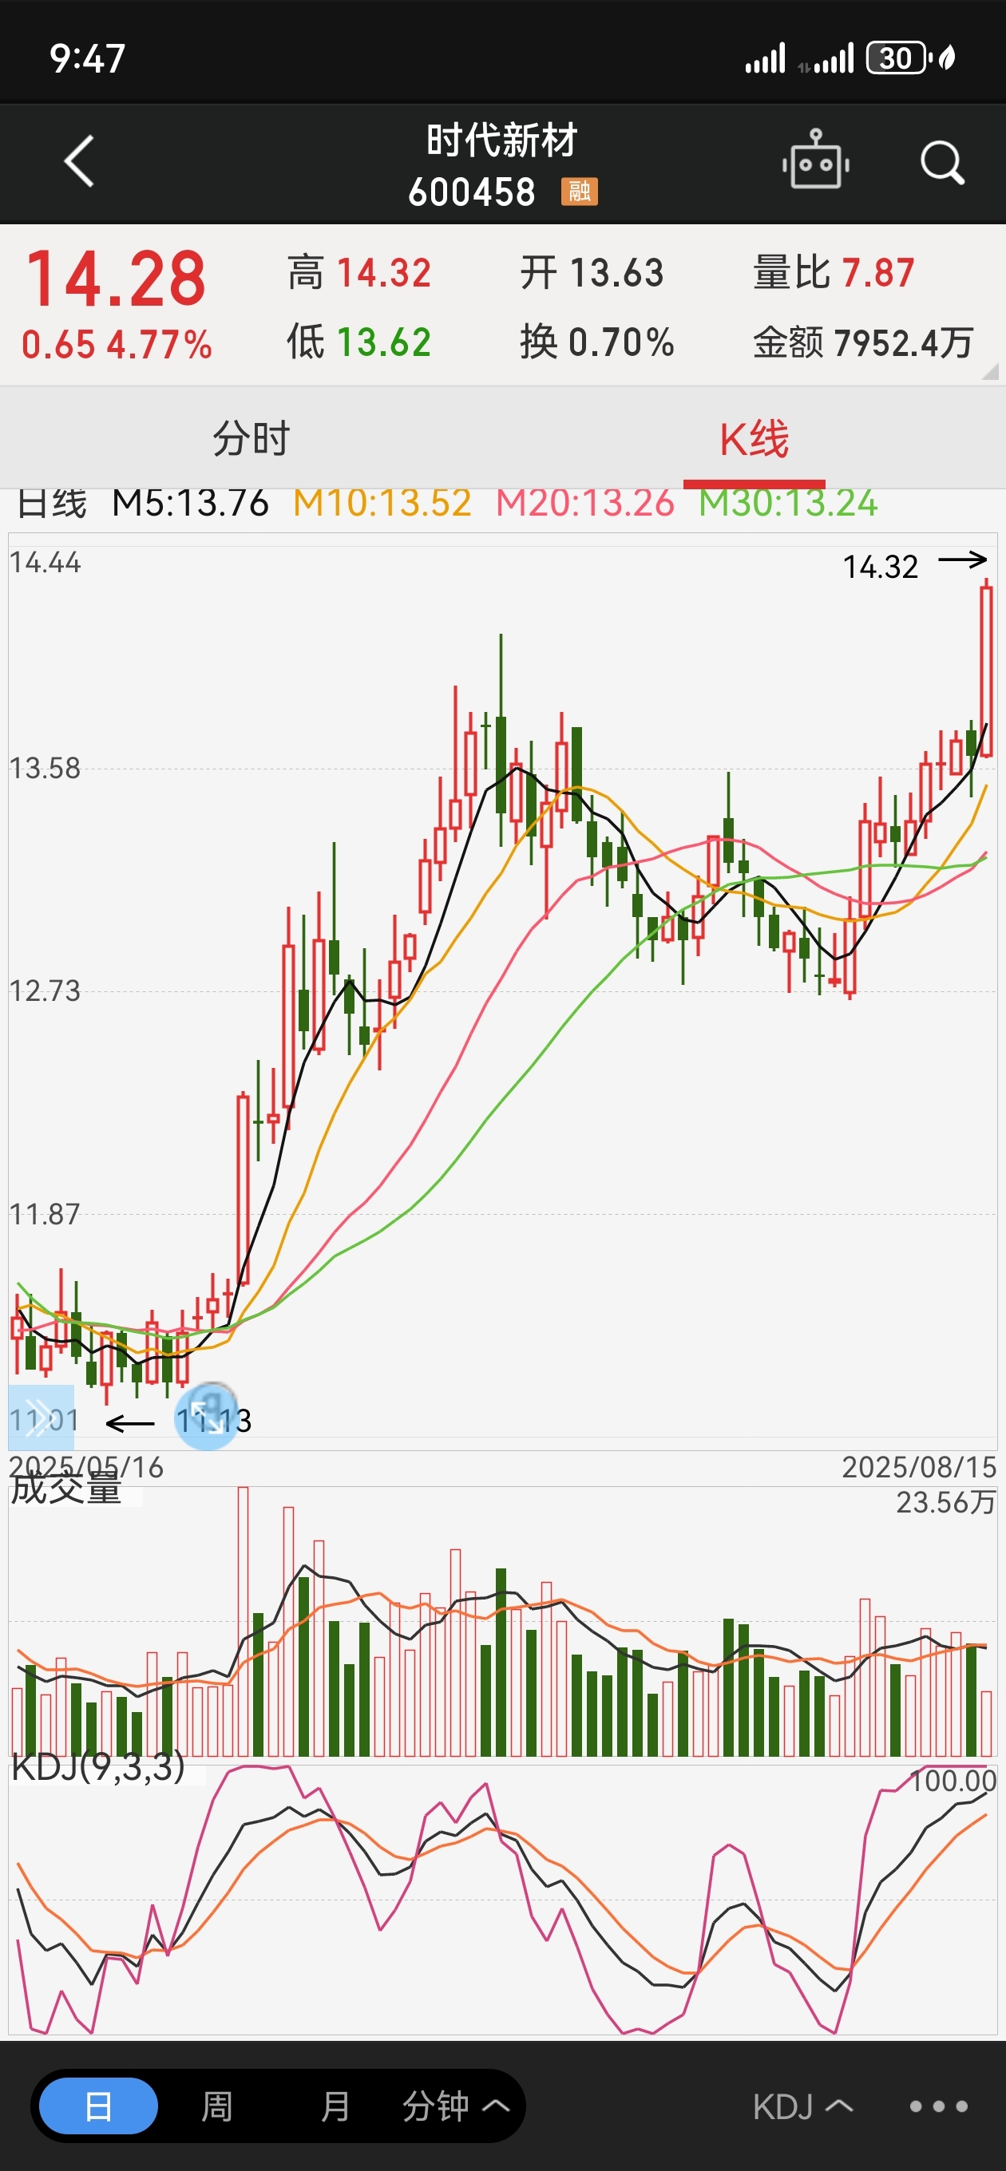Switch to 月 monthly period
This screenshot has width=1006, height=2171.
pyautogui.click(x=335, y=2106)
